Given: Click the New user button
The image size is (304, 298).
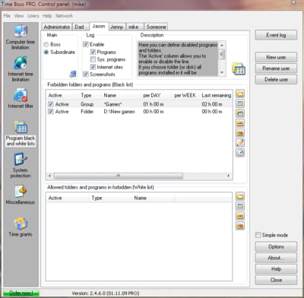Looking at the screenshot, I should (x=276, y=57).
